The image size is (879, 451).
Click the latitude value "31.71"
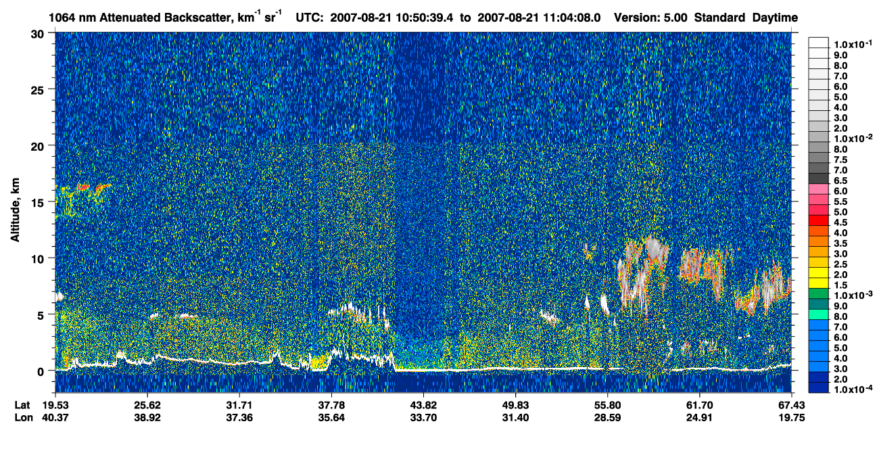coord(239,405)
